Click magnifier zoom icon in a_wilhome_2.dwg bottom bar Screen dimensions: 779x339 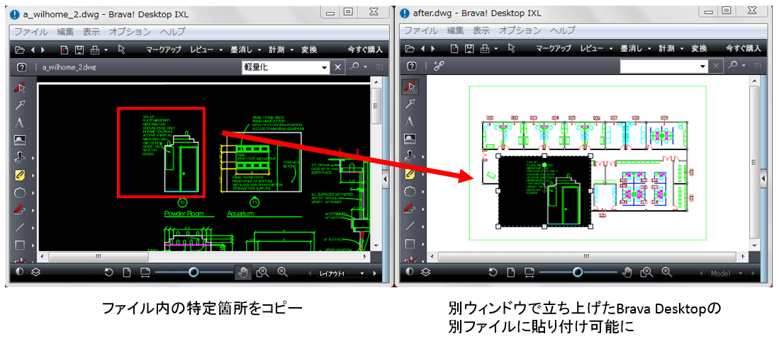(x=282, y=272)
